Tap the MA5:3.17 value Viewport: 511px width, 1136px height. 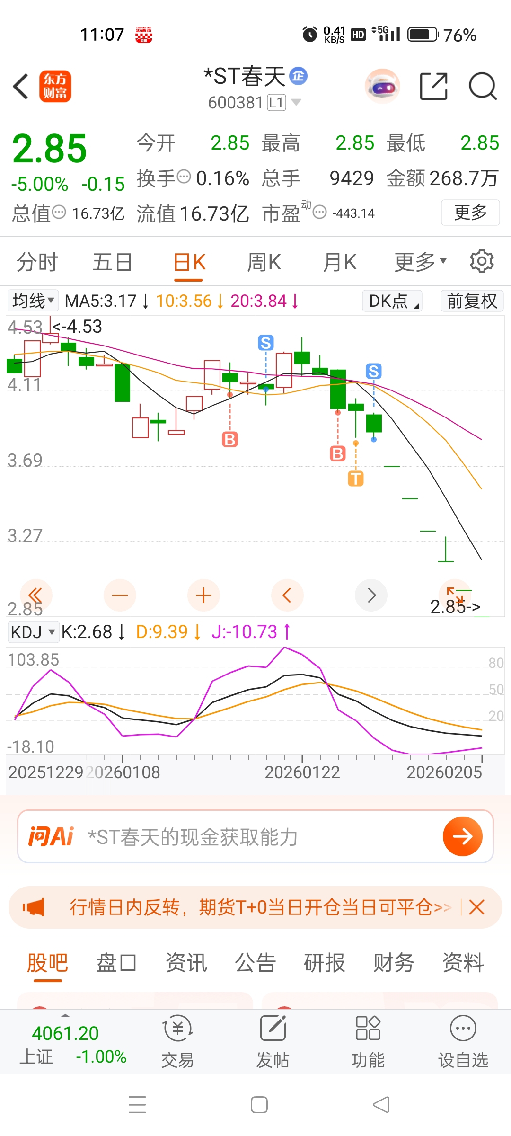click(x=100, y=301)
